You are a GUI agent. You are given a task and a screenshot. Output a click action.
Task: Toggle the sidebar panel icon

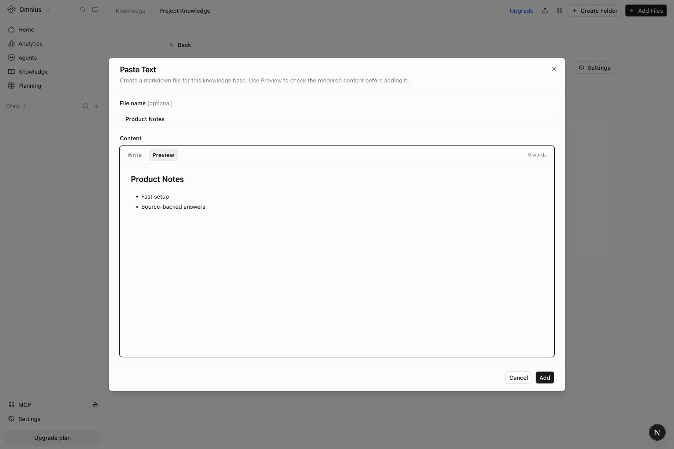pyautogui.click(x=95, y=10)
